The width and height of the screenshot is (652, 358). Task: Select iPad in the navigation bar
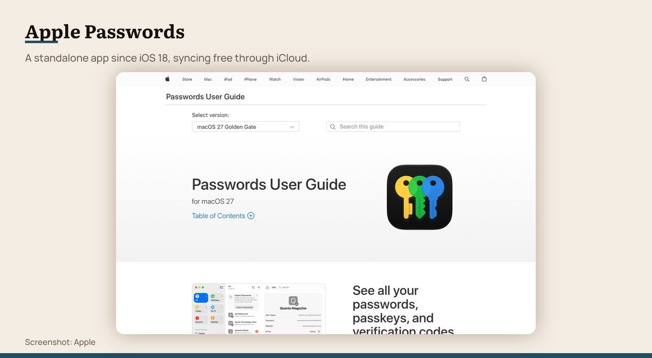click(x=228, y=79)
